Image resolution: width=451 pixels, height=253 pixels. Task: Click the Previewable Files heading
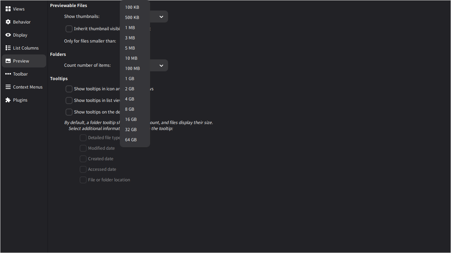pyautogui.click(x=69, y=6)
